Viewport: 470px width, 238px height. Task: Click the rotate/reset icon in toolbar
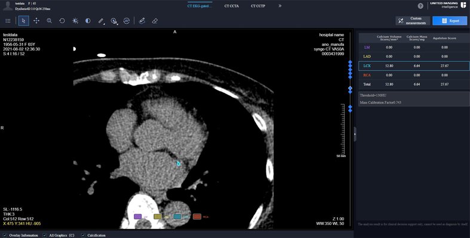coord(62,21)
